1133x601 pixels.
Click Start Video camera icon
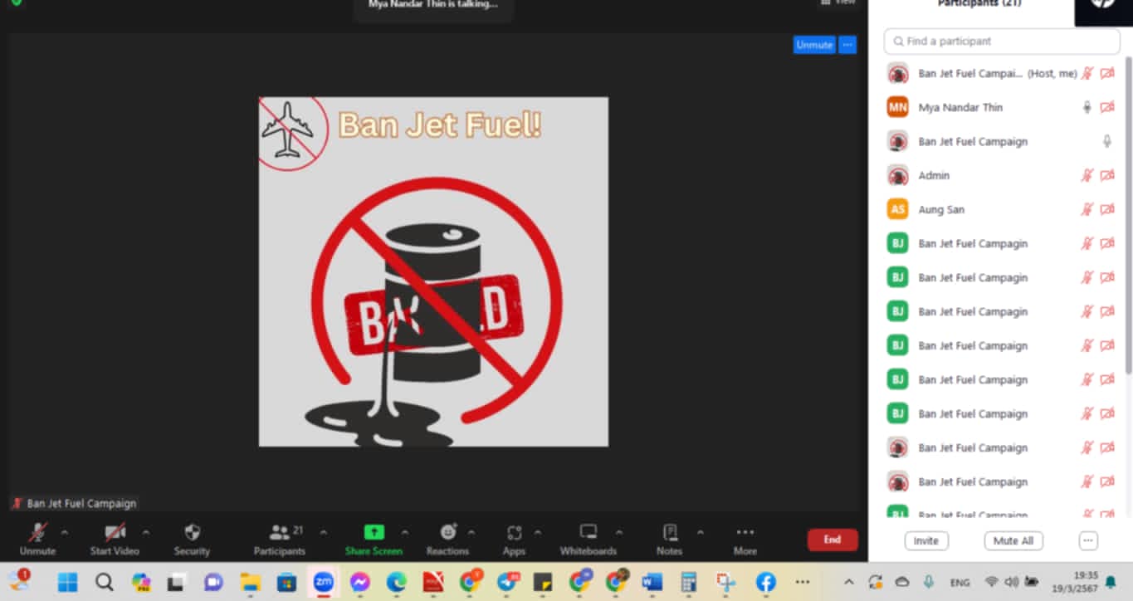pyautogui.click(x=115, y=532)
